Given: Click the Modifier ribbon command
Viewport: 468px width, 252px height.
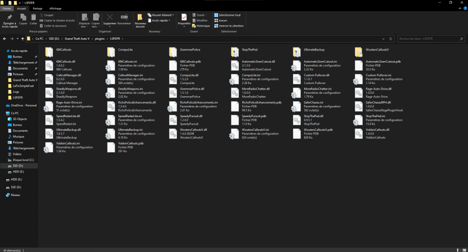Looking at the screenshot, I should point(200,21).
